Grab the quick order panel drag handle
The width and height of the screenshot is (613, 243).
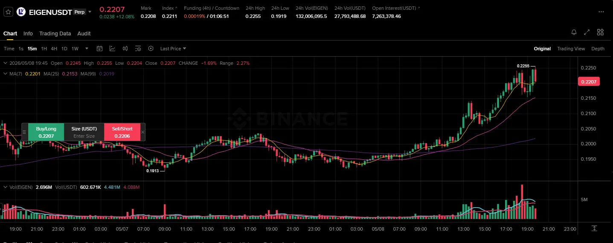click(x=24, y=132)
